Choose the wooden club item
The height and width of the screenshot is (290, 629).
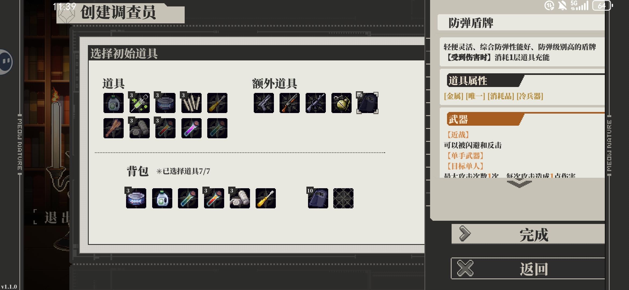click(113, 128)
